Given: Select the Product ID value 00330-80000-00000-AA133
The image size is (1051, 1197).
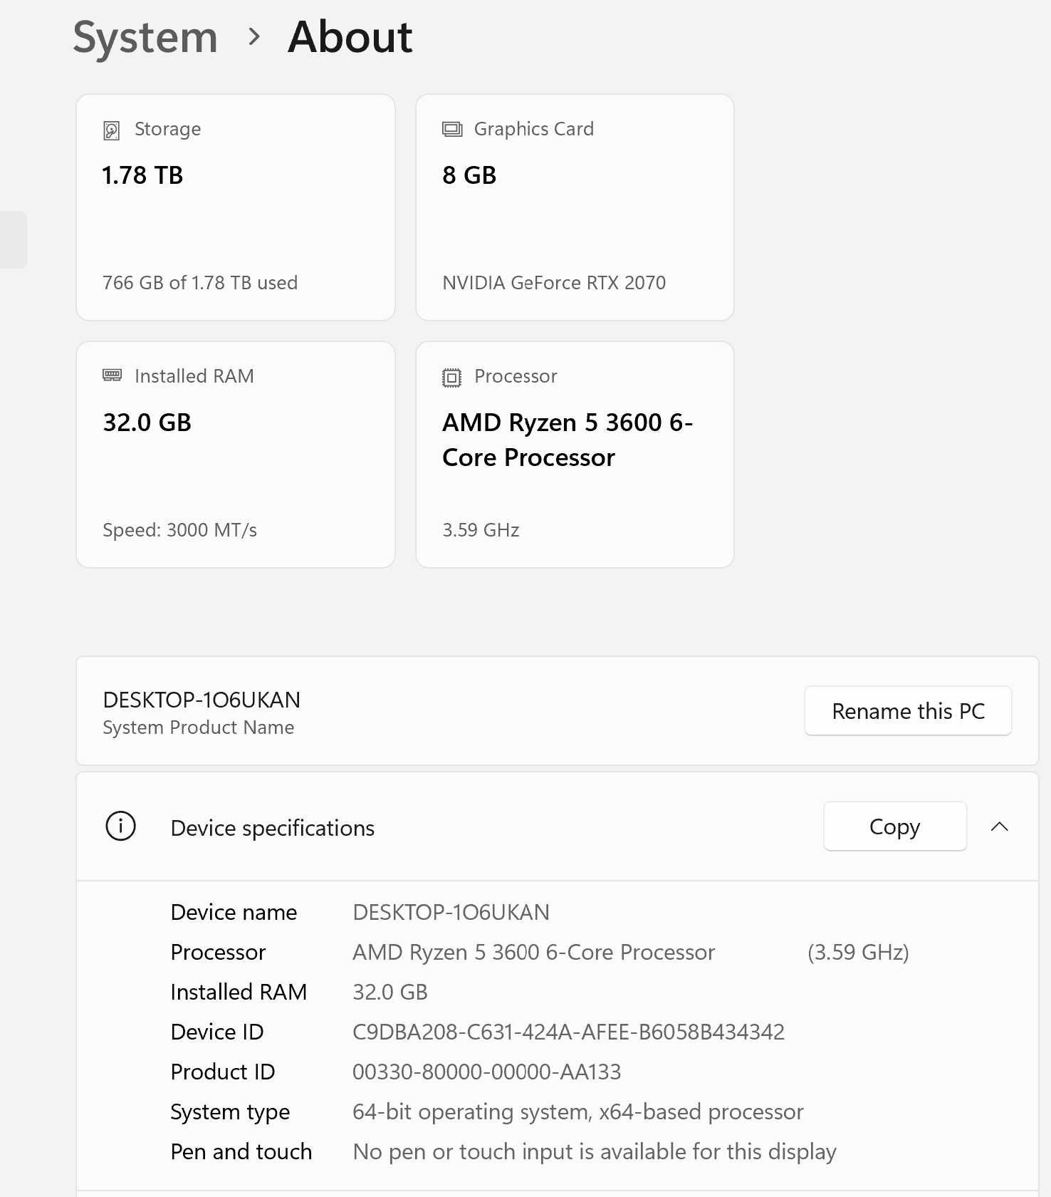Looking at the screenshot, I should [486, 1072].
